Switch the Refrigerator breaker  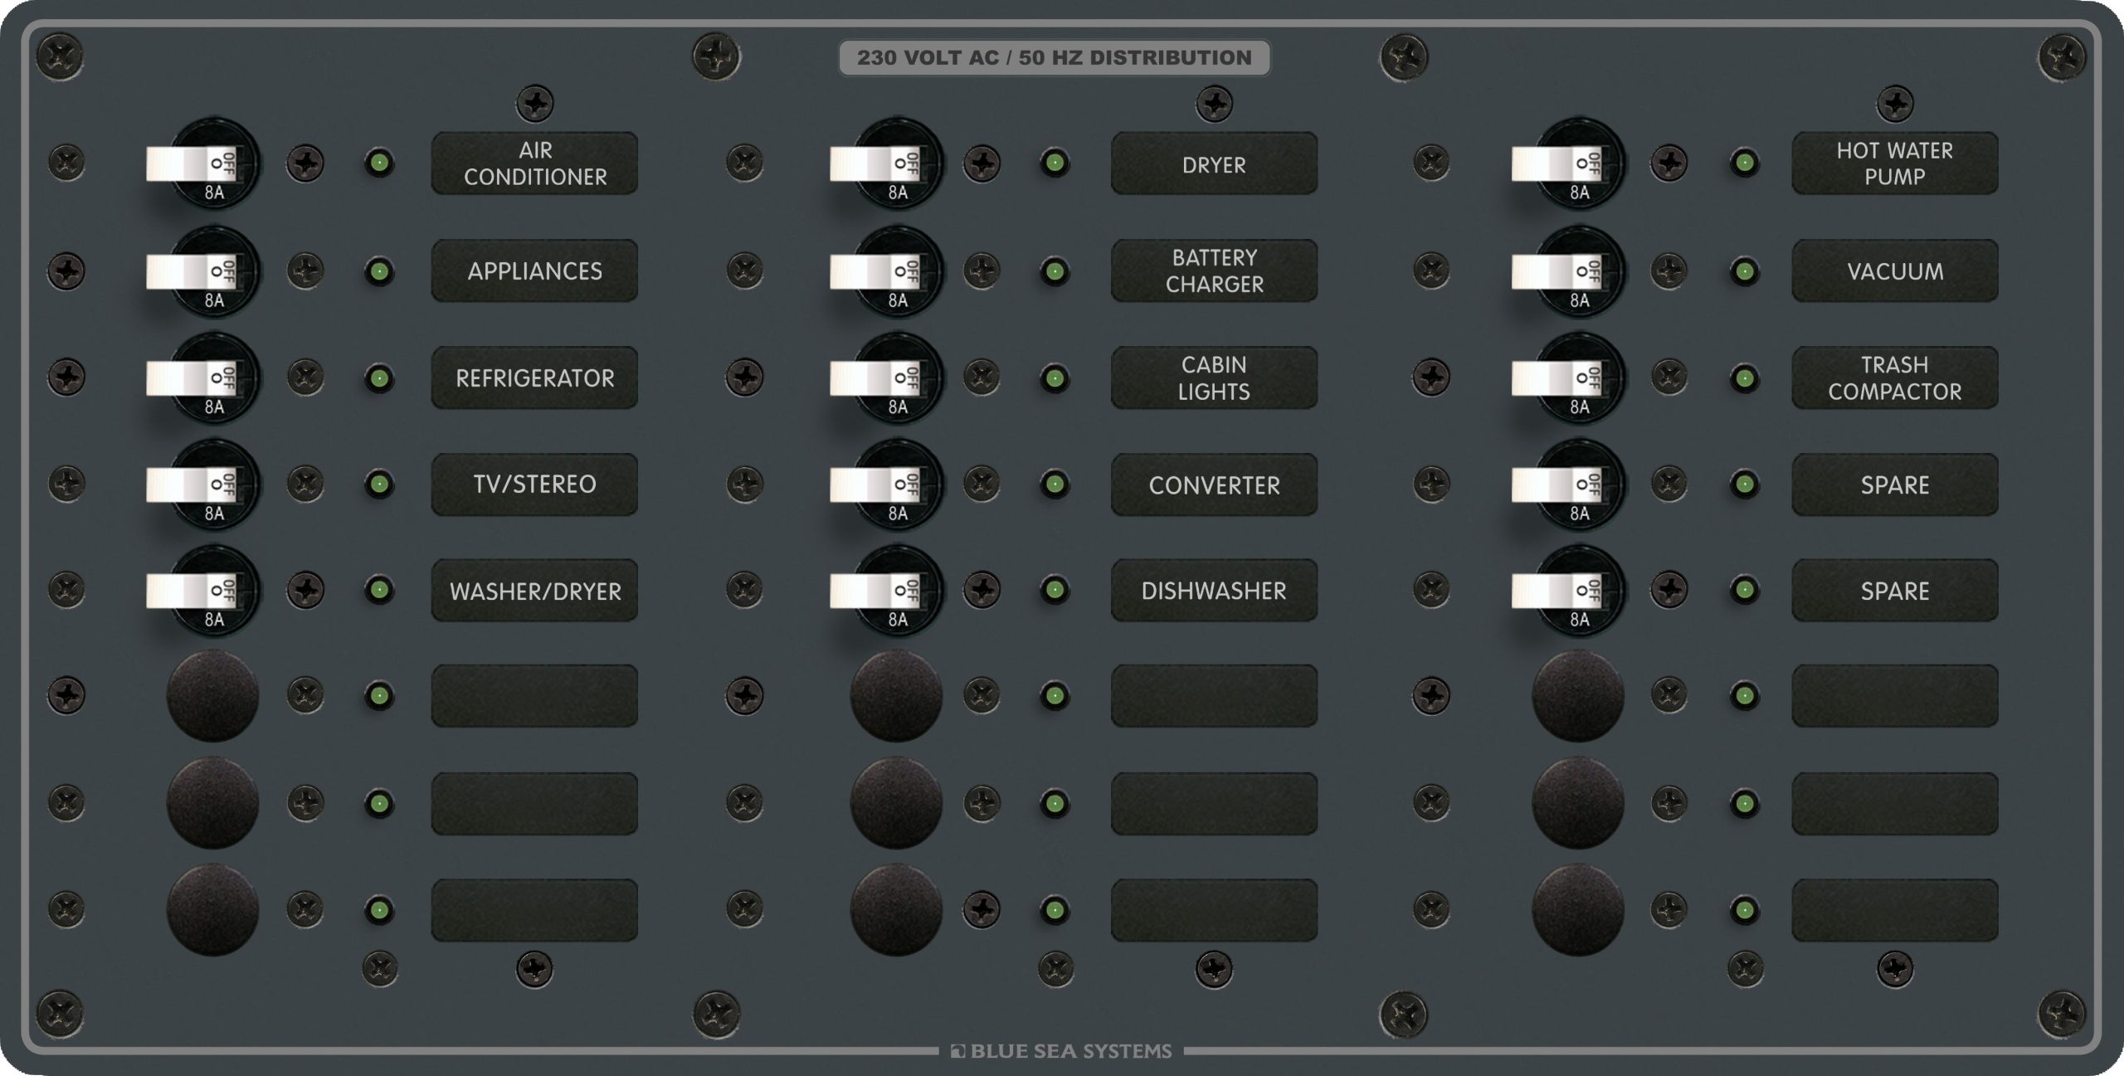pos(192,377)
